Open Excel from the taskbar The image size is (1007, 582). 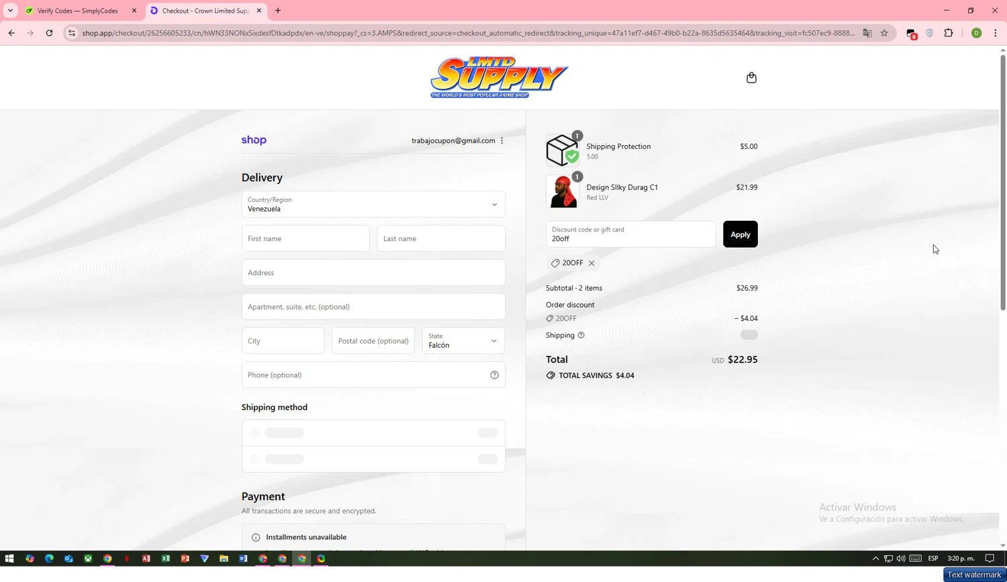pyautogui.click(x=166, y=559)
